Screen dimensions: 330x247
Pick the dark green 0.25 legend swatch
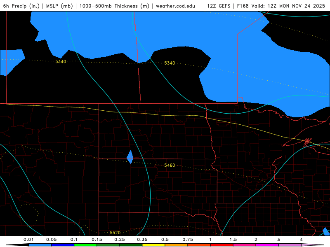[x=131, y=245]
